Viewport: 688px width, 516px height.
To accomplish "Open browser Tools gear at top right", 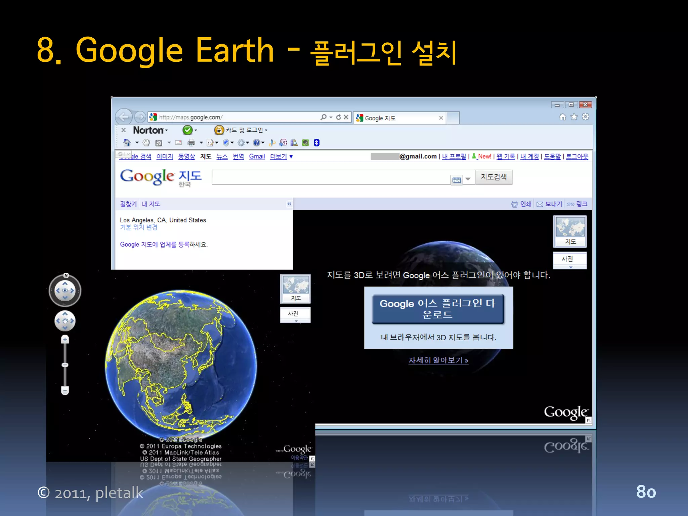I will (x=586, y=117).
